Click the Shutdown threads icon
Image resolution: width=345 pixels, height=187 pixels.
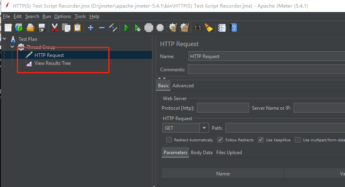point(160,28)
